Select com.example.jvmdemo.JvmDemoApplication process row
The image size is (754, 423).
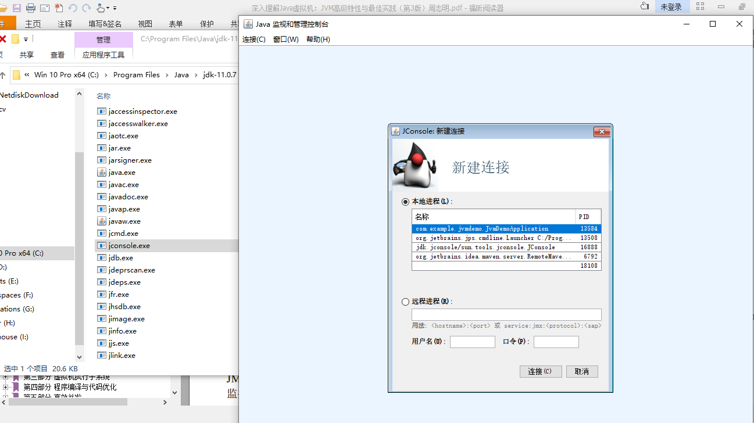(506, 229)
